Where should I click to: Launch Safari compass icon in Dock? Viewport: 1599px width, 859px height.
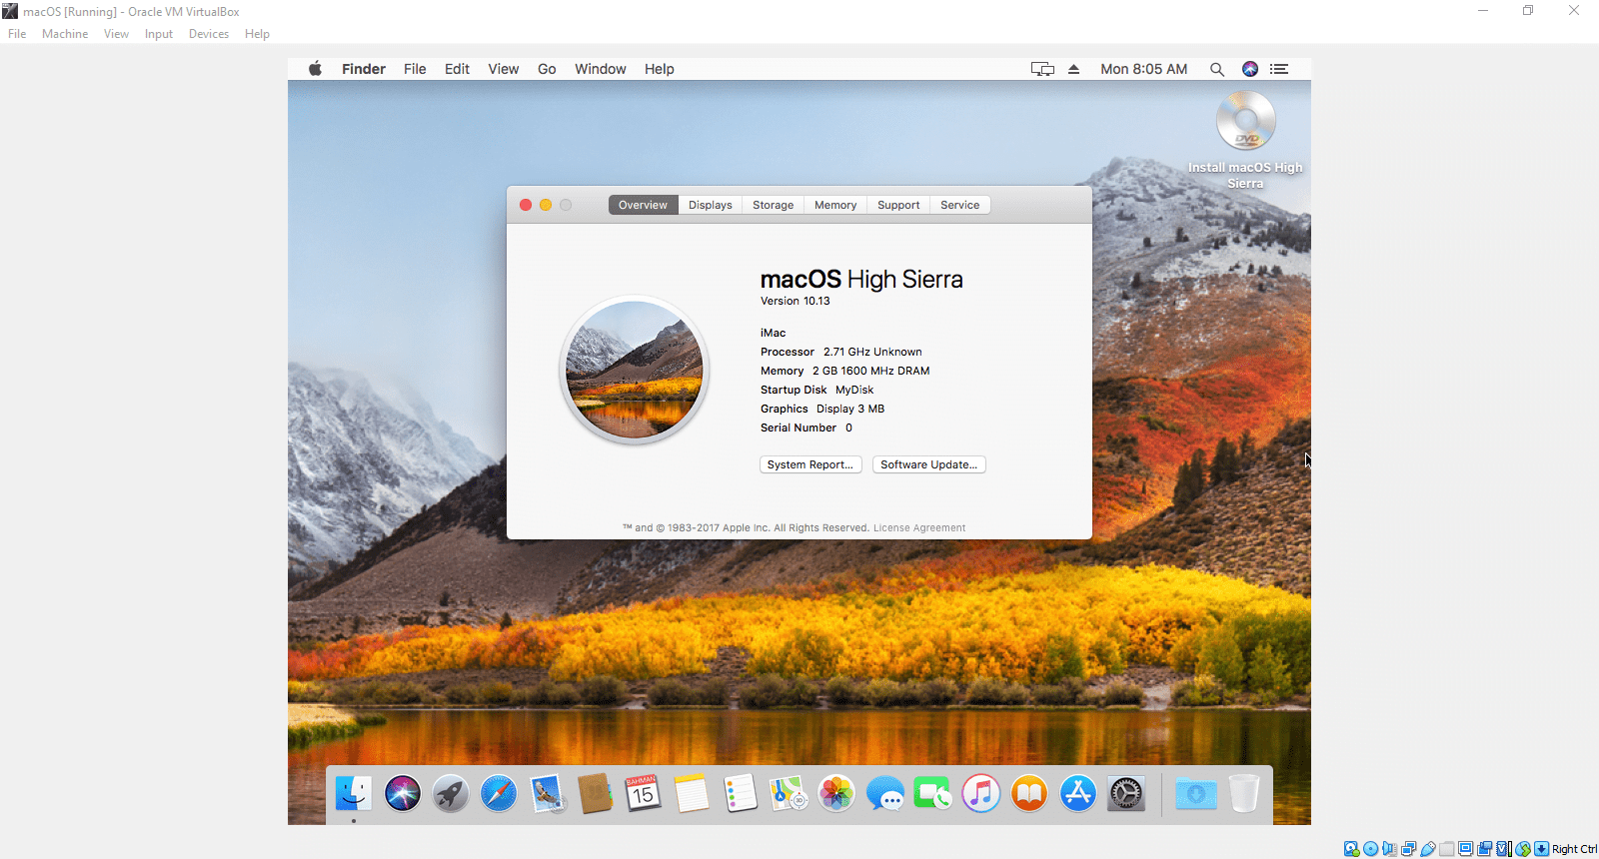point(499,794)
